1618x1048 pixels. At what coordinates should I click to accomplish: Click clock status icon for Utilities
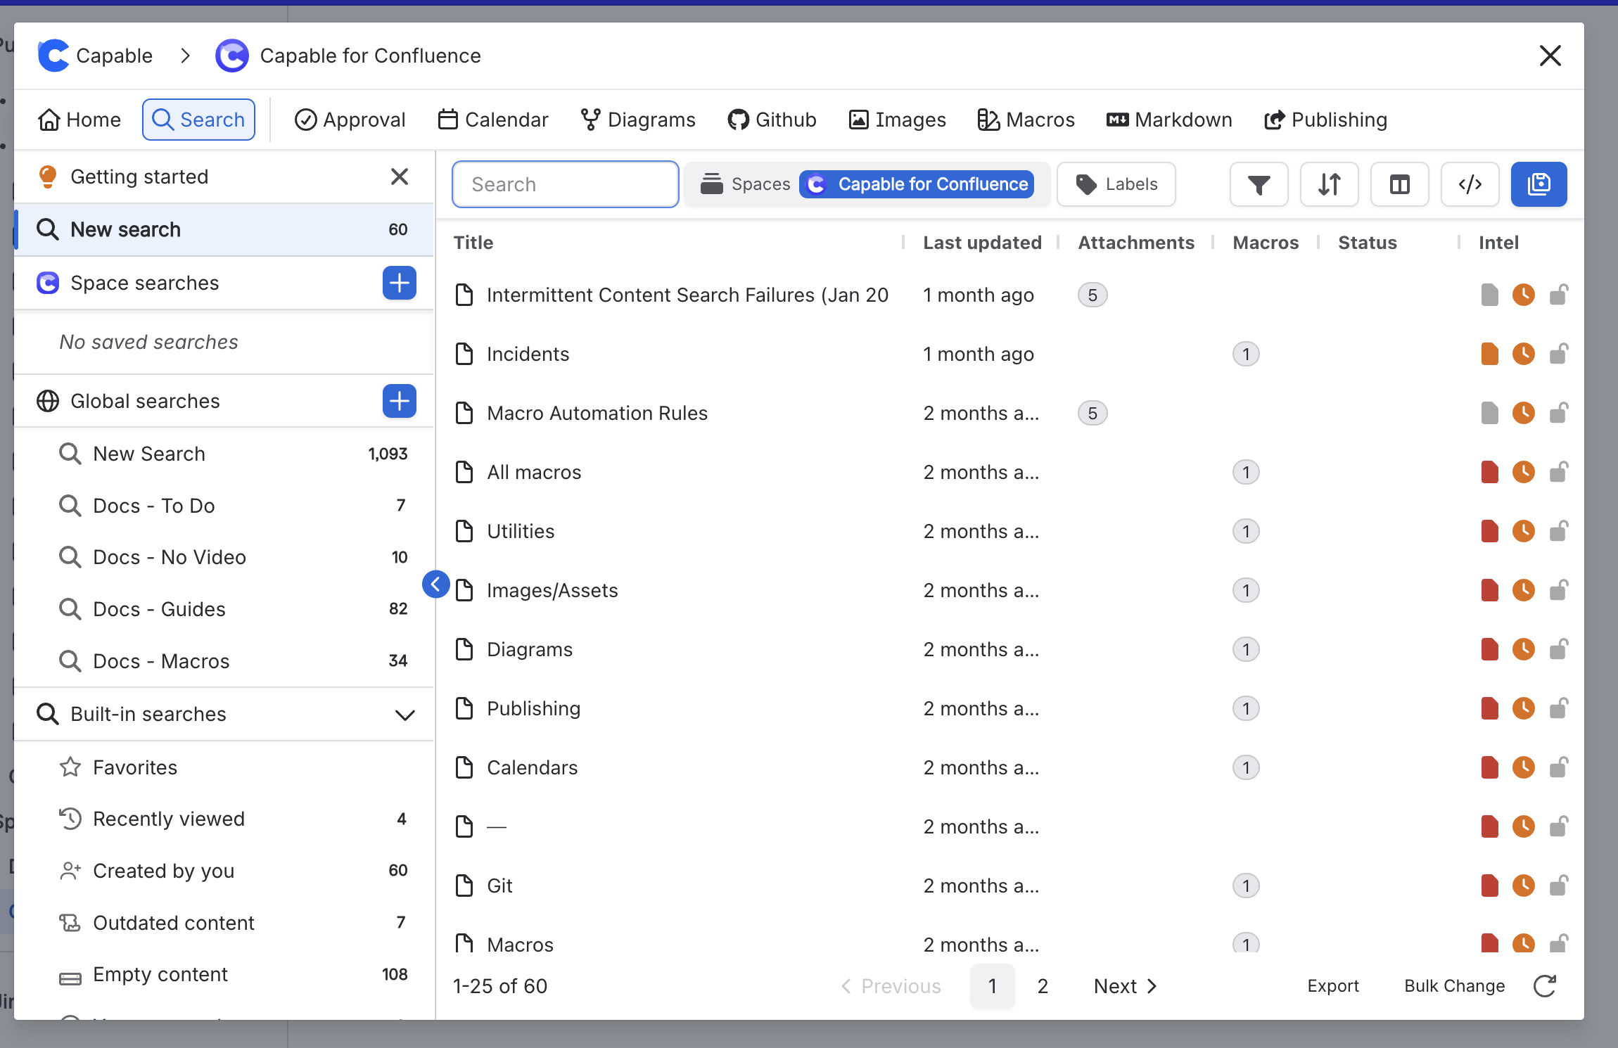click(x=1524, y=531)
